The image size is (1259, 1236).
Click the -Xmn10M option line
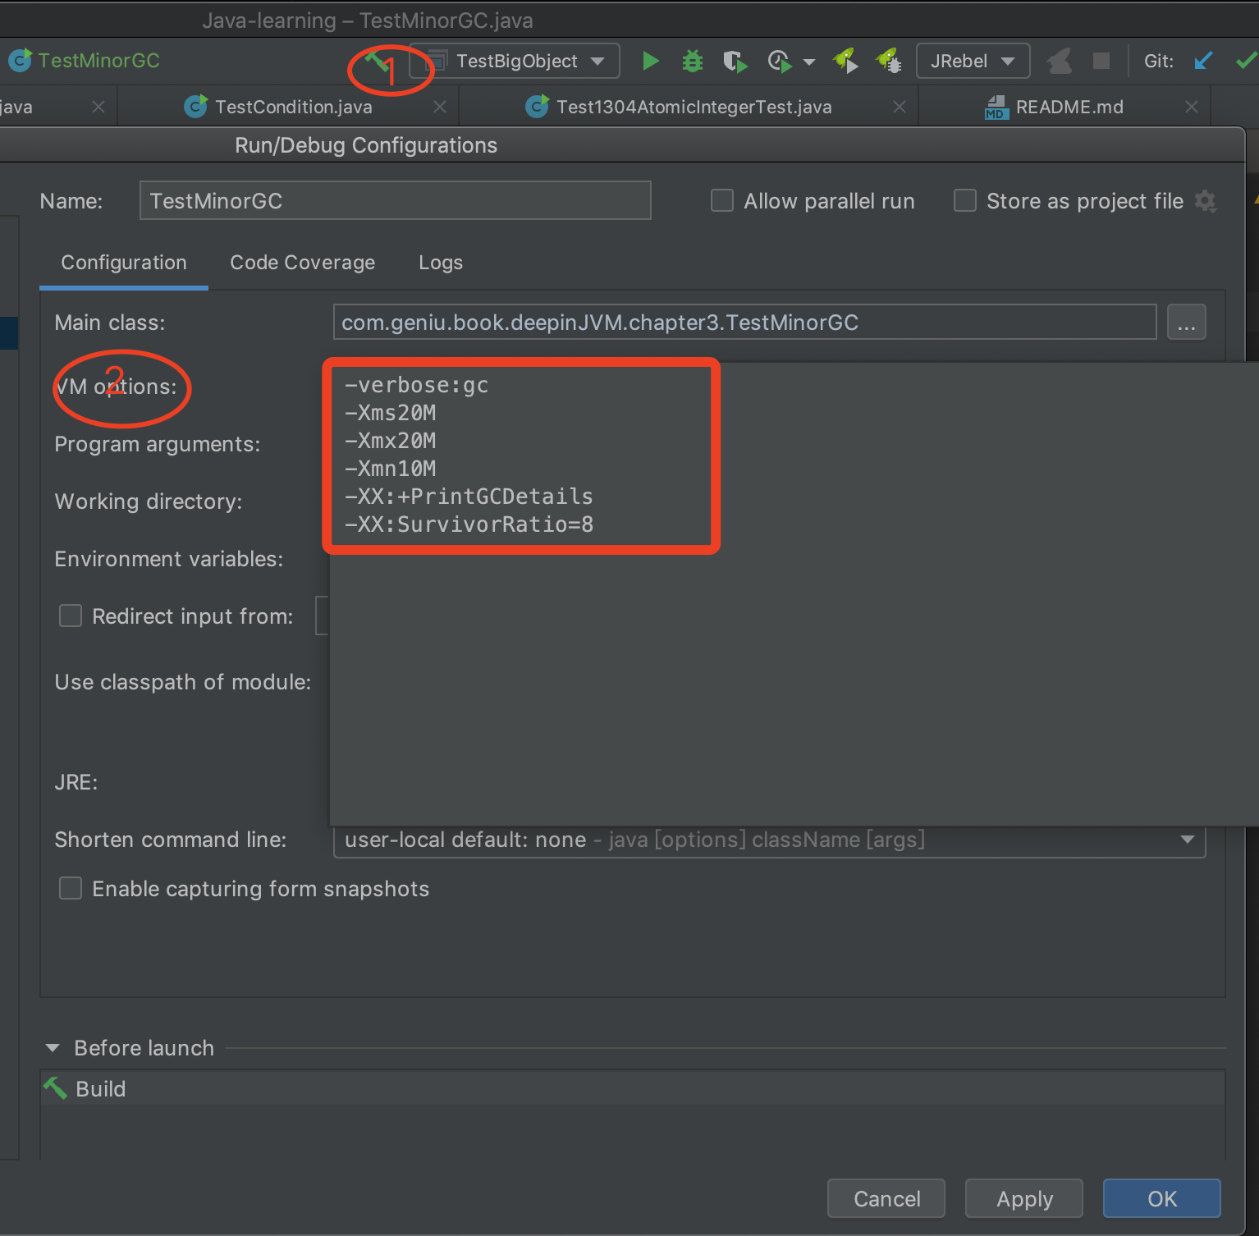[390, 469]
